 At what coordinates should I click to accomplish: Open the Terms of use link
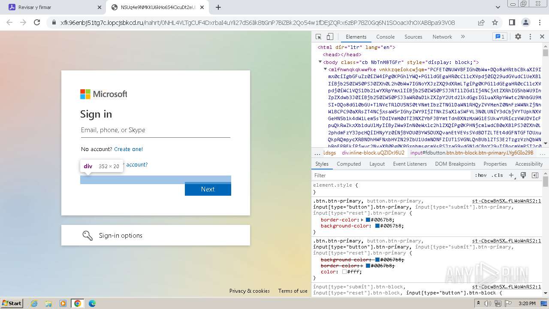pos(293,291)
